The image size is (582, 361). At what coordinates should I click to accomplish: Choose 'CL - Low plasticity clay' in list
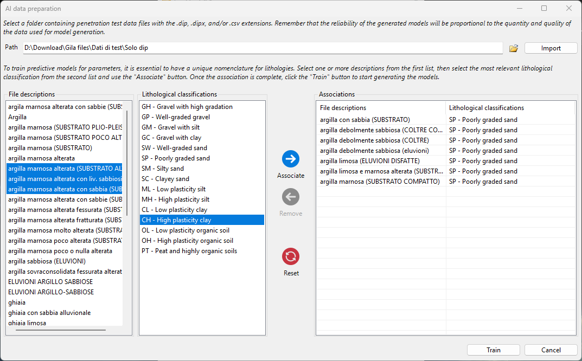(174, 210)
